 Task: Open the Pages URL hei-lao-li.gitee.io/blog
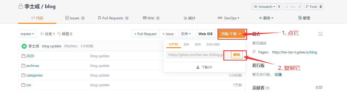coord(295,52)
